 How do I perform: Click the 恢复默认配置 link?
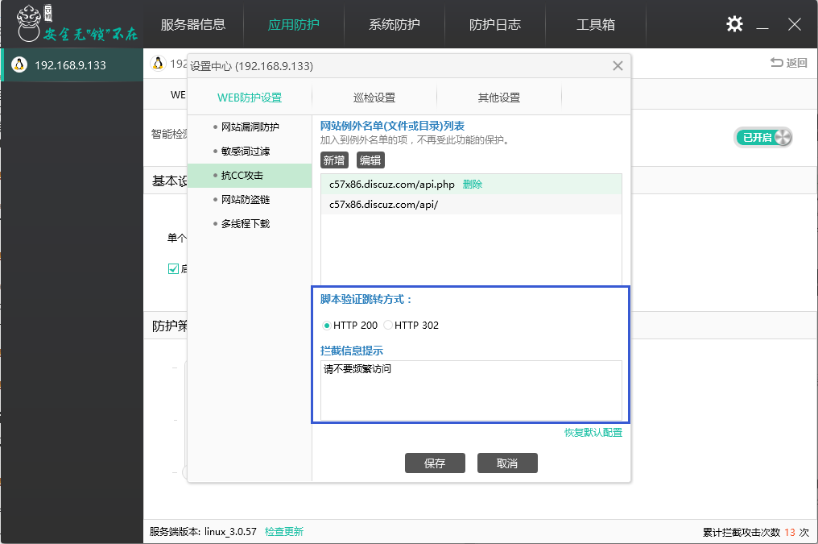[593, 433]
